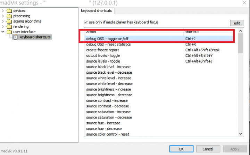
Task: Click scrollbar down arrow in shortcuts list
Action: click(x=241, y=134)
